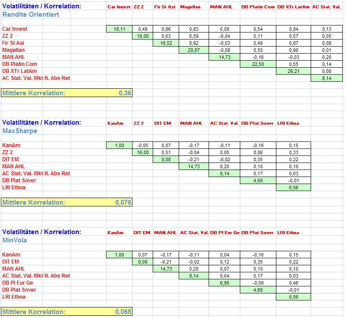
Task: Select the 'Rendite Orientiert' heading cell
Action: tap(31, 14)
